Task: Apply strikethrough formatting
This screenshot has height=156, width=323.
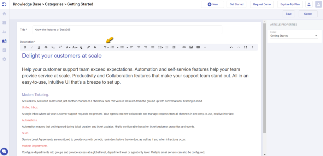Action: pyautogui.click(x=46, y=47)
